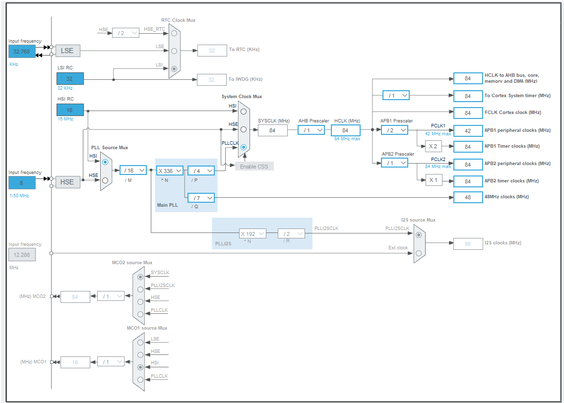This screenshot has width=564, height=403.
Task: Select PLLCLK in the MCO1 source Mux
Action: pyautogui.click(x=140, y=380)
